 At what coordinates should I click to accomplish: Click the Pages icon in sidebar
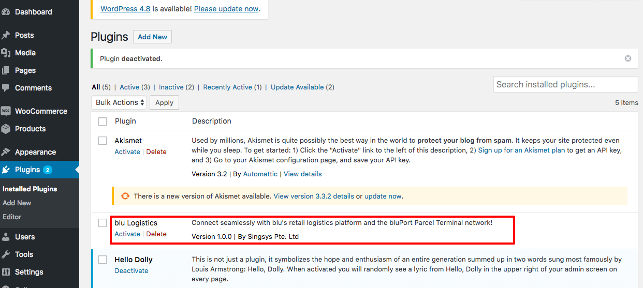(6, 70)
